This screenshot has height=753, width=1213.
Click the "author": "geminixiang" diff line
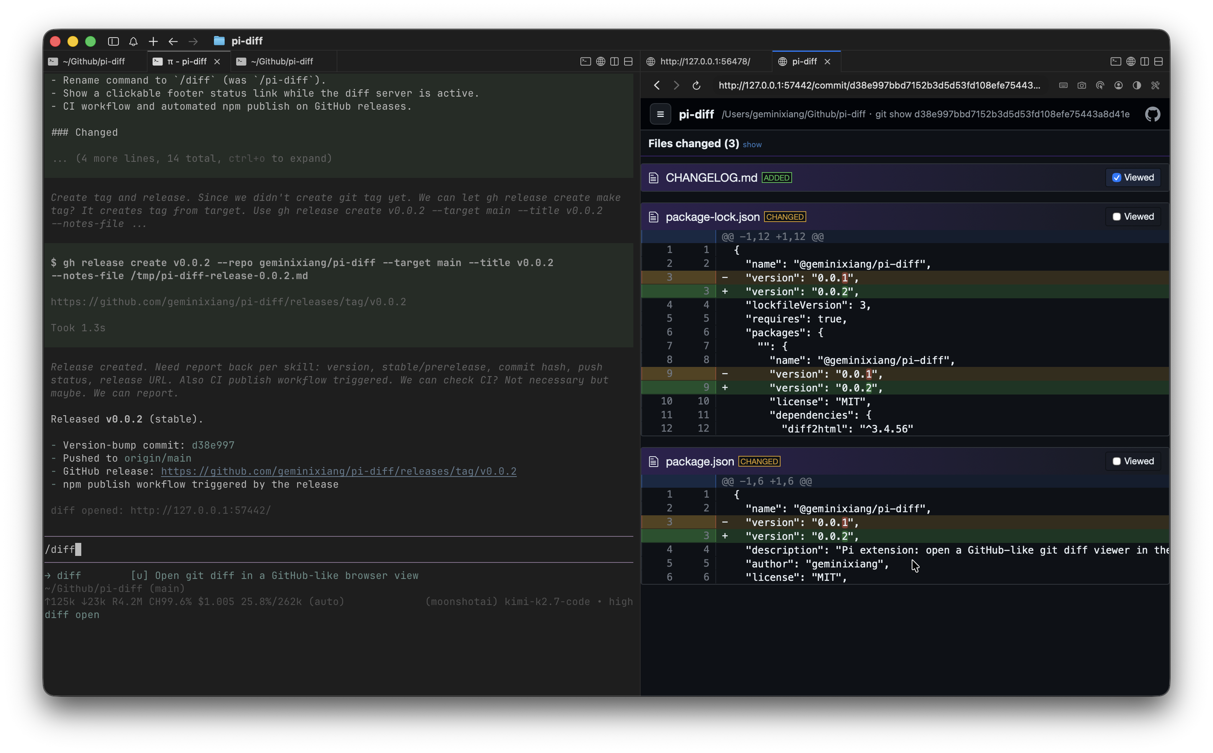(905, 563)
